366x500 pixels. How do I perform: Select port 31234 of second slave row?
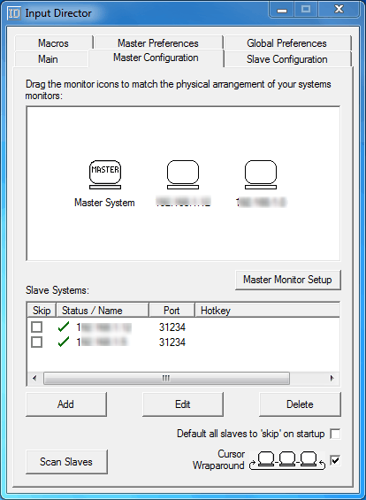[172, 342]
